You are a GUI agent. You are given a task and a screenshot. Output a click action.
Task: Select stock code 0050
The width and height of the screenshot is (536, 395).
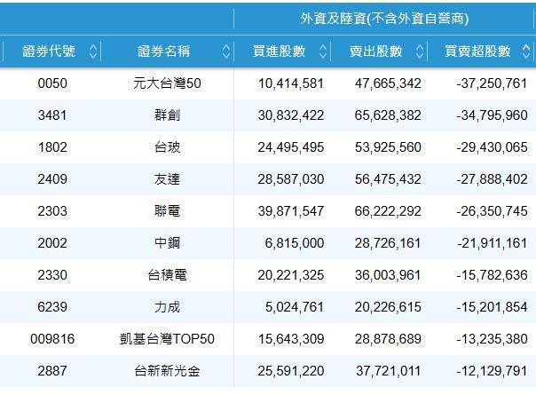(x=52, y=83)
